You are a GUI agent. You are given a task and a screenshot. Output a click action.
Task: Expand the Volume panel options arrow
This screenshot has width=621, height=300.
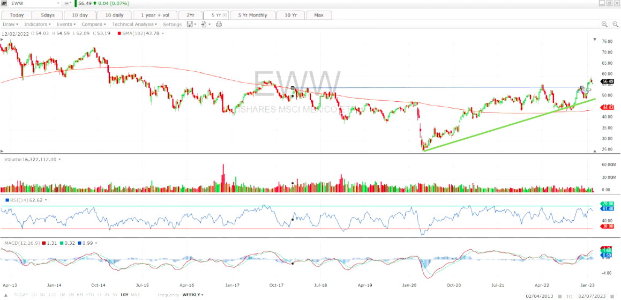59,160
